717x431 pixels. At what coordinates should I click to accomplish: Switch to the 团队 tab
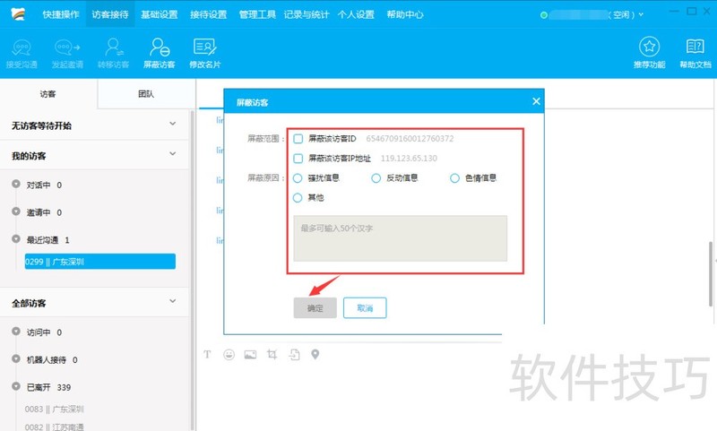145,93
